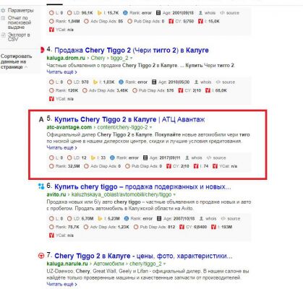The width and height of the screenshot is (303, 289).
Task: Click the Rank: 78,7K value for avito.ru
Action: (74, 227)
